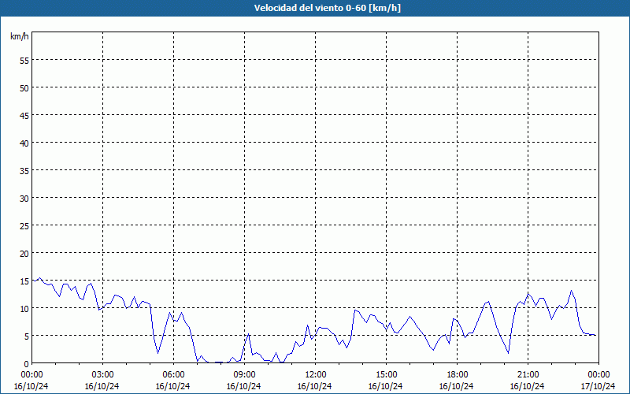Click the y-axis value 55
Screen dimensions: 630x394
click(24, 61)
